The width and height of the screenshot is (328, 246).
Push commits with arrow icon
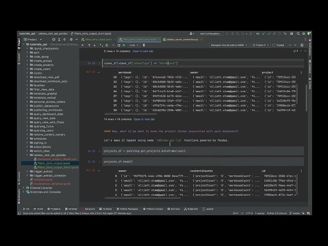274,34
